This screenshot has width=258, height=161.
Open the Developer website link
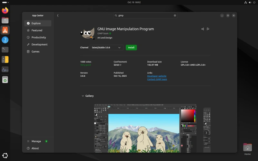pyautogui.click(x=157, y=76)
